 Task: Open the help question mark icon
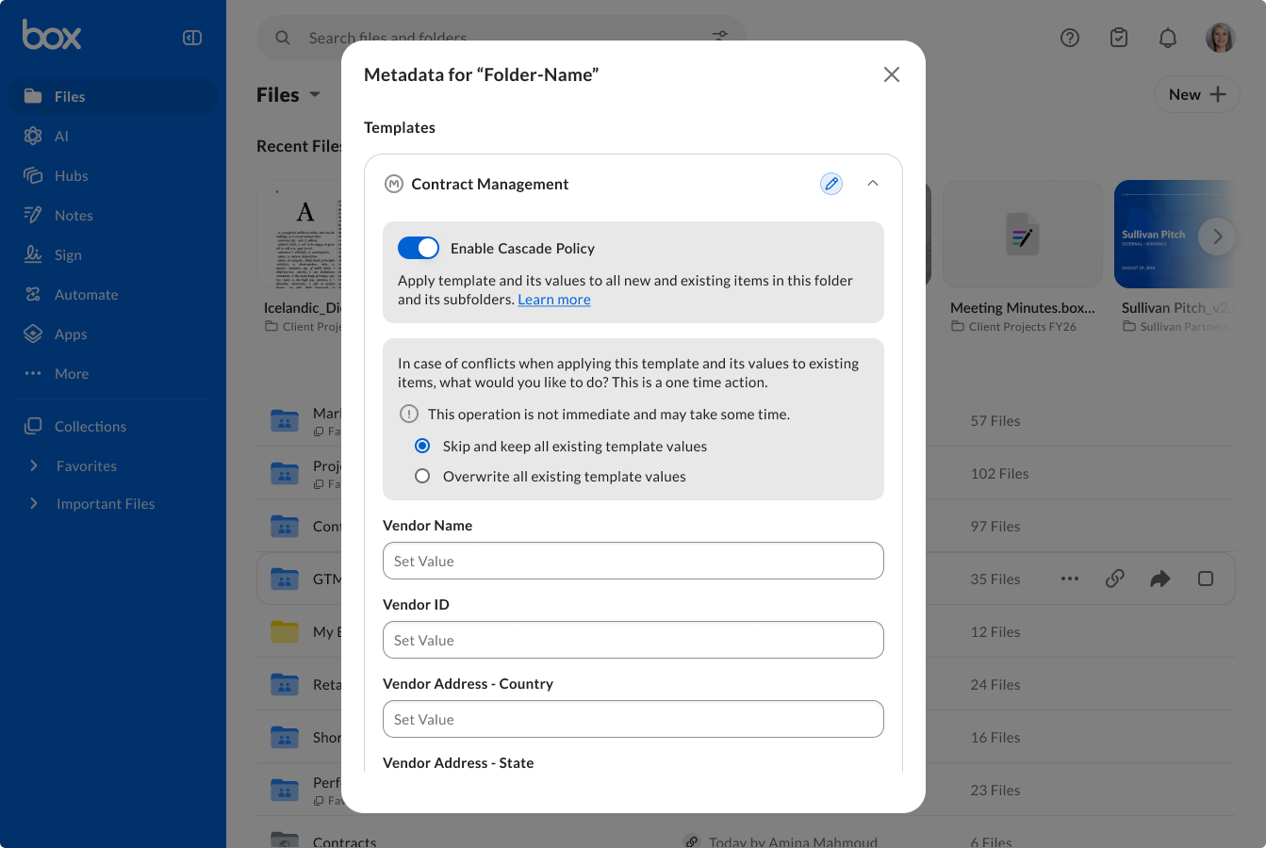1070,38
